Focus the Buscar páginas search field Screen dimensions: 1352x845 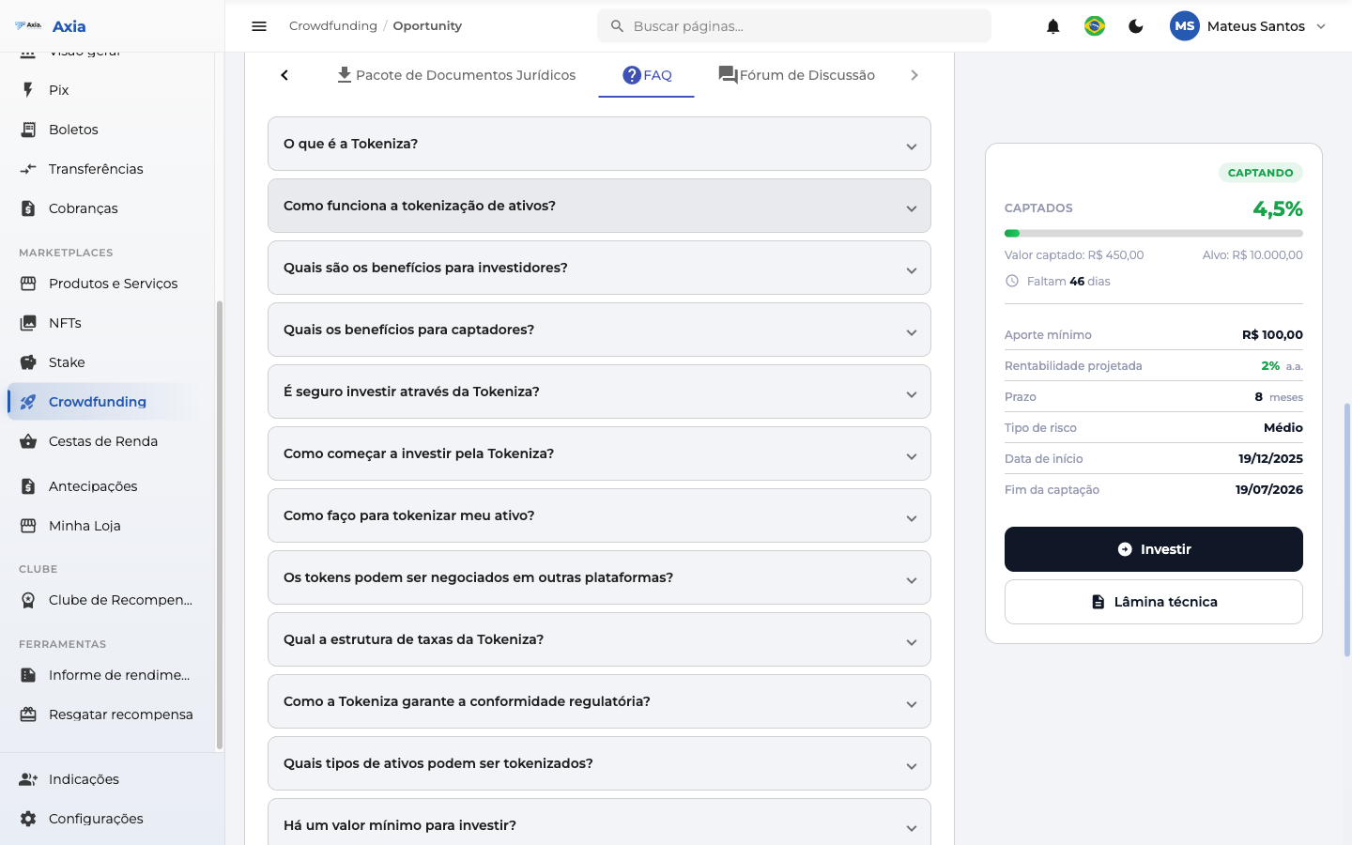(794, 26)
